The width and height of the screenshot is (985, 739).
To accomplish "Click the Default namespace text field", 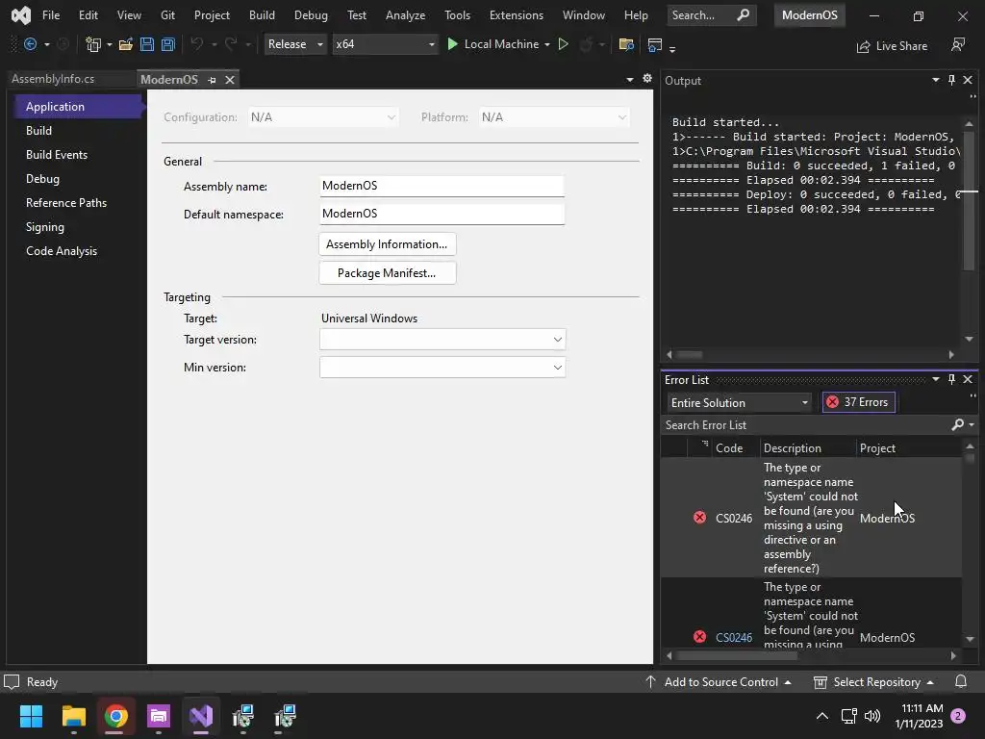I will click(x=442, y=214).
